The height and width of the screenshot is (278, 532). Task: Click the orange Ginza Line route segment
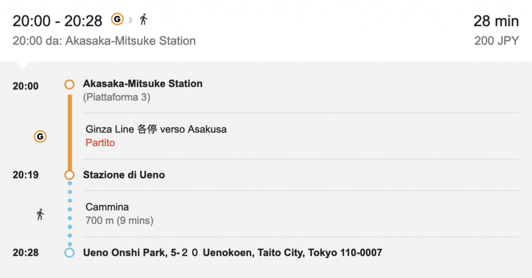(x=70, y=133)
